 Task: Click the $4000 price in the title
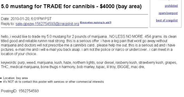point(107,6)
